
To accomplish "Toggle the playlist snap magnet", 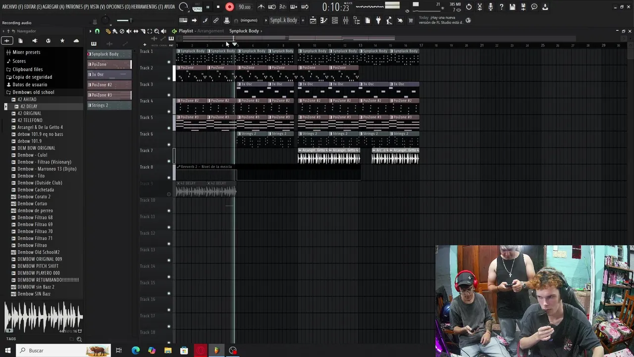I will tap(97, 31).
